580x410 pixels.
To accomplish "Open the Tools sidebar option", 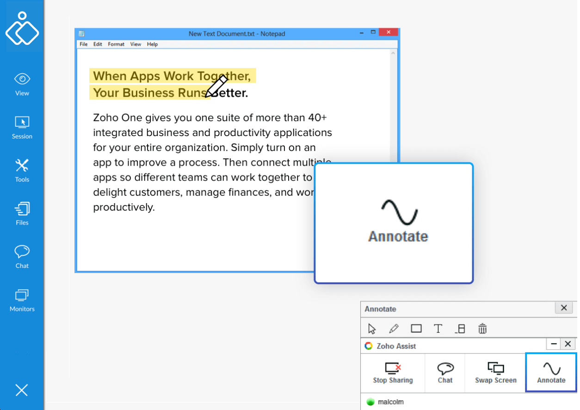I will (22, 171).
